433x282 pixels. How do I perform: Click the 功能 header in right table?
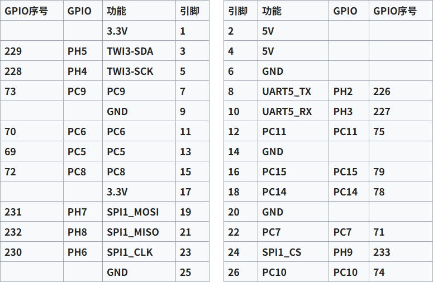[272, 11]
